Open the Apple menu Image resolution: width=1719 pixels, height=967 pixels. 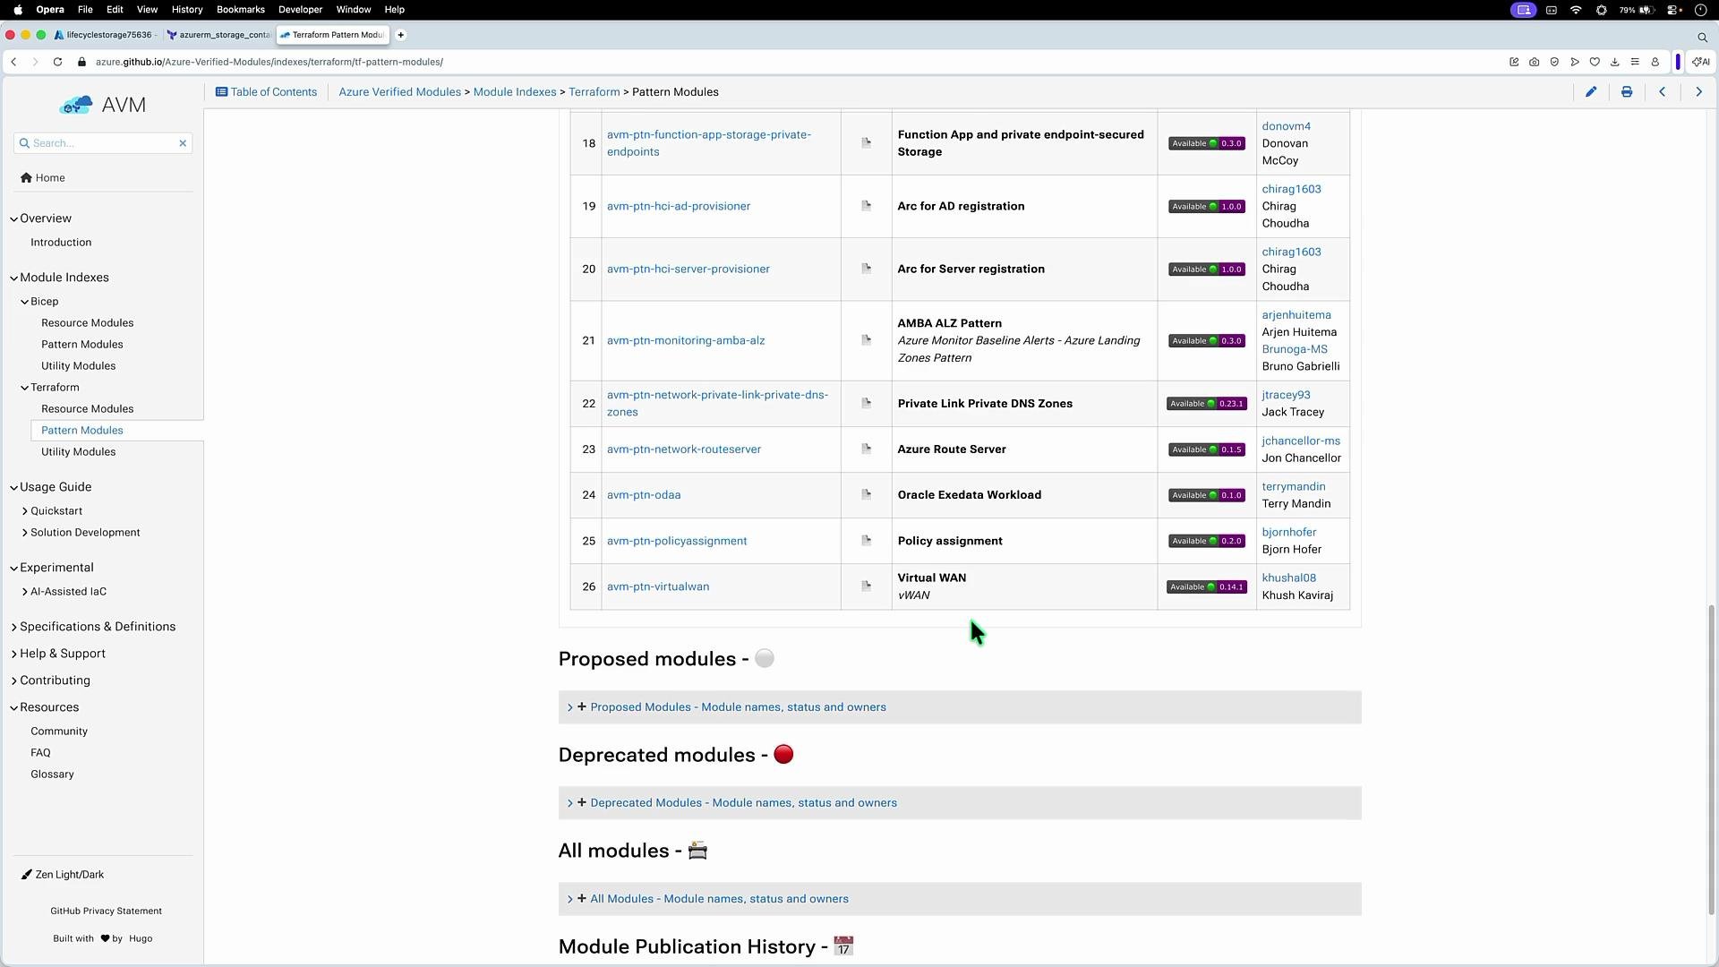pos(18,10)
